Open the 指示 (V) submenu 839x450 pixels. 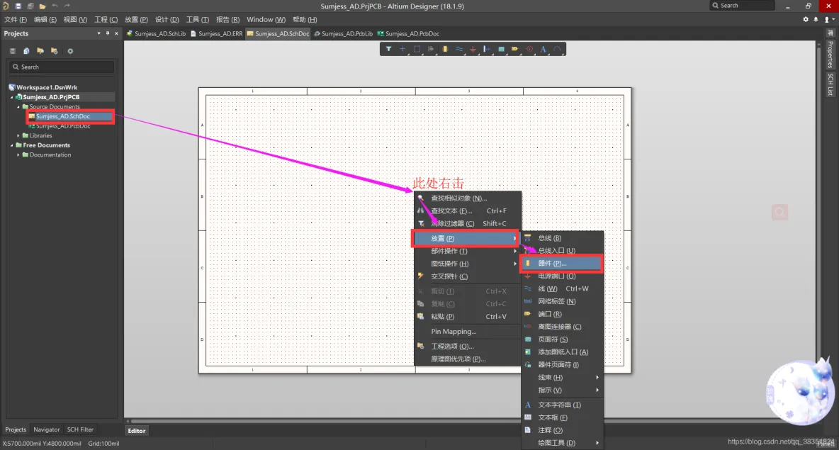[563, 390]
